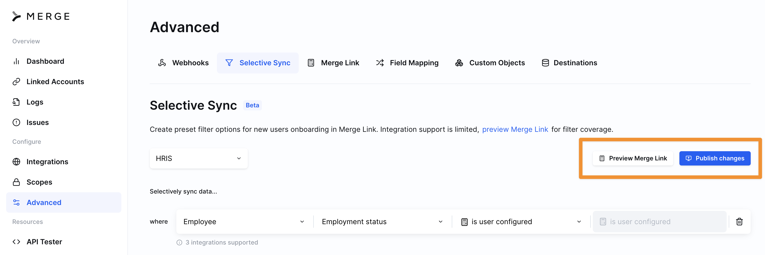765x255 pixels.
Task: Switch to the Webhooks tab
Action: point(183,63)
